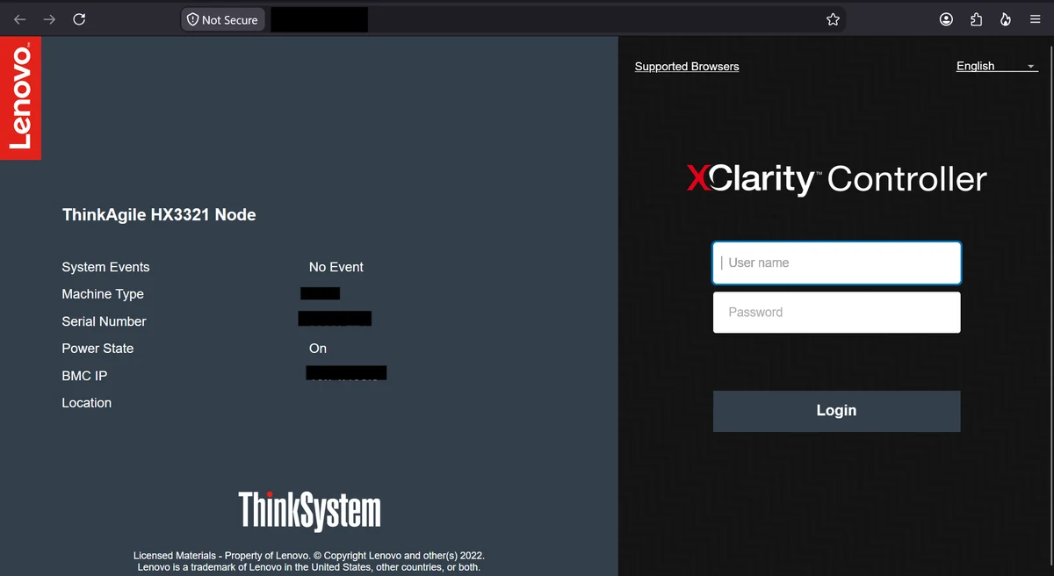Open the Not Secure connection info badge

point(221,19)
